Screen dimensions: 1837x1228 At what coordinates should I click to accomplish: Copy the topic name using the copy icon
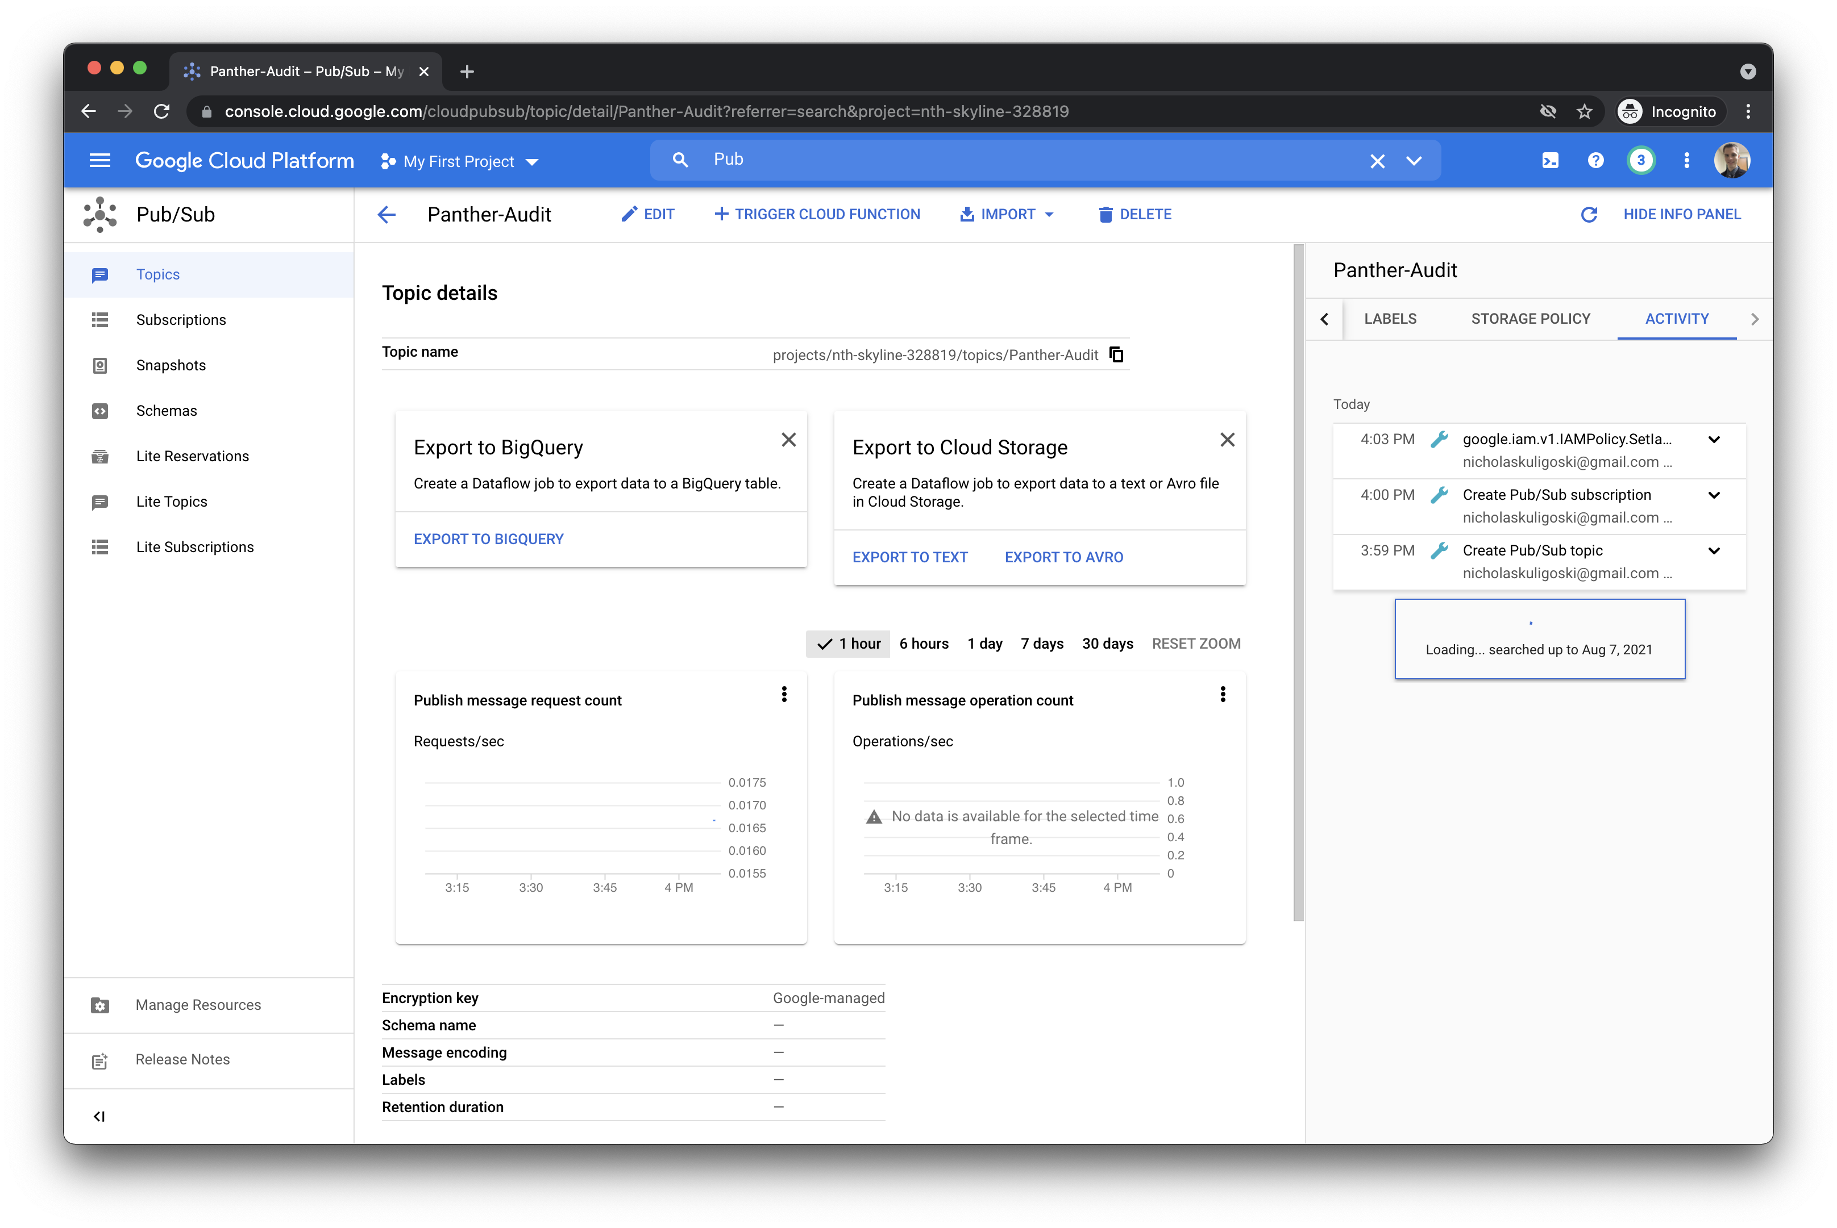[x=1116, y=354]
